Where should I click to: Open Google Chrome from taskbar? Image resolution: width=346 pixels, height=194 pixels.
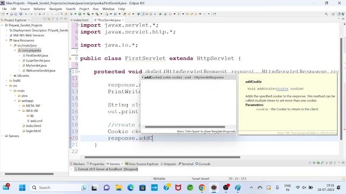[x=202, y=188]
